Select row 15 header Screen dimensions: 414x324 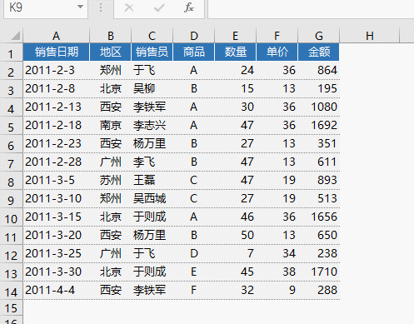pyautogui.click(x=11, y=307)
